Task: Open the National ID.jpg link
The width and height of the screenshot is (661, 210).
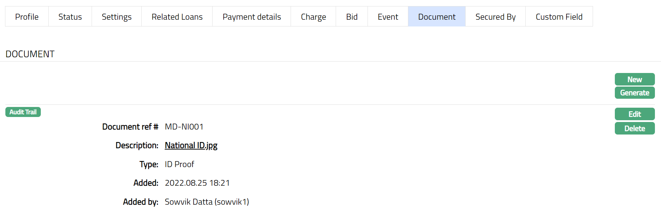Action: pyautogui.click(x=191, y=146)
